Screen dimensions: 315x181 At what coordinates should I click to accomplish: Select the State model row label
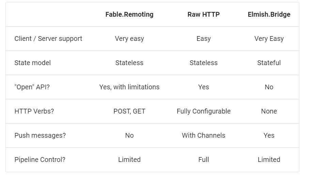(33, 63)
